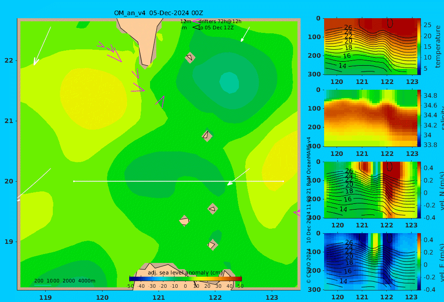Click the "to 05 Dec 12Z" legend text
This screenshot has height=302, width=444.
[216, 28]
